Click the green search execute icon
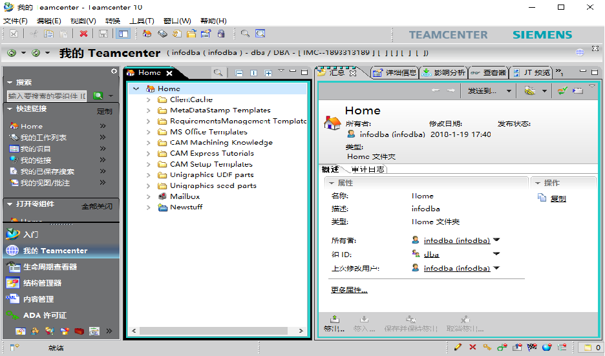This screenshot has height=356, width=605. (x=98, y=96)
